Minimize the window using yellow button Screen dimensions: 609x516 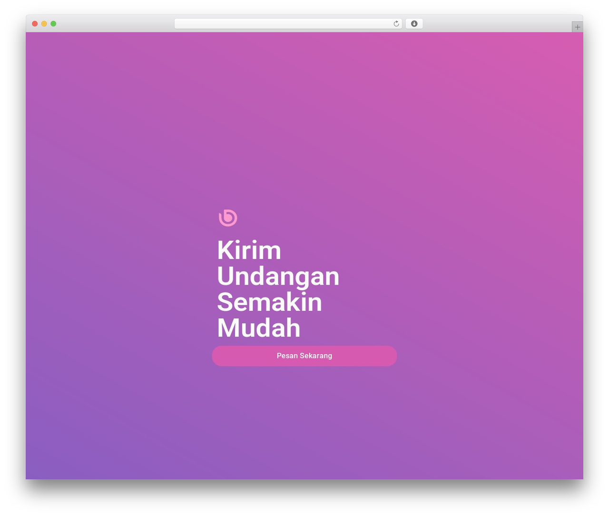(44, 24)
